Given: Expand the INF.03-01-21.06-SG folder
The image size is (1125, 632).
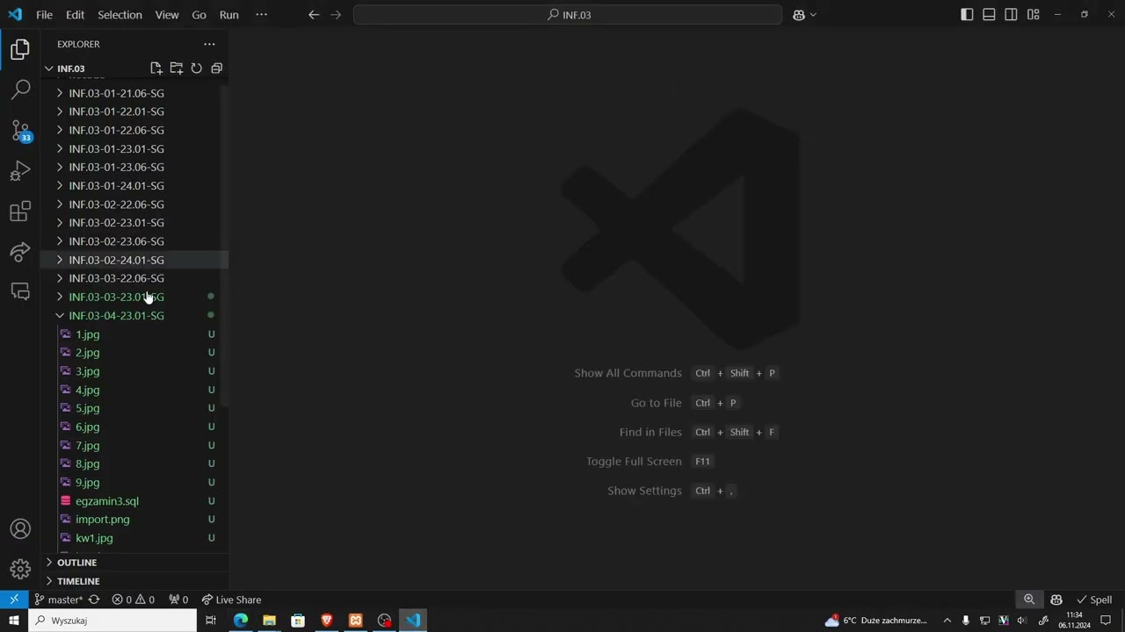Looking at the screenshot, I should [x=134, y=93].
